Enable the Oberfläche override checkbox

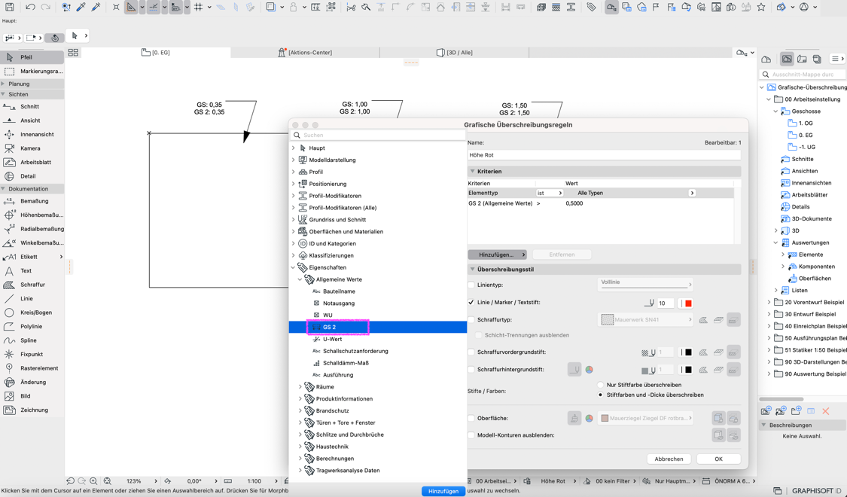pyautogui.click(x=471, y=418)
